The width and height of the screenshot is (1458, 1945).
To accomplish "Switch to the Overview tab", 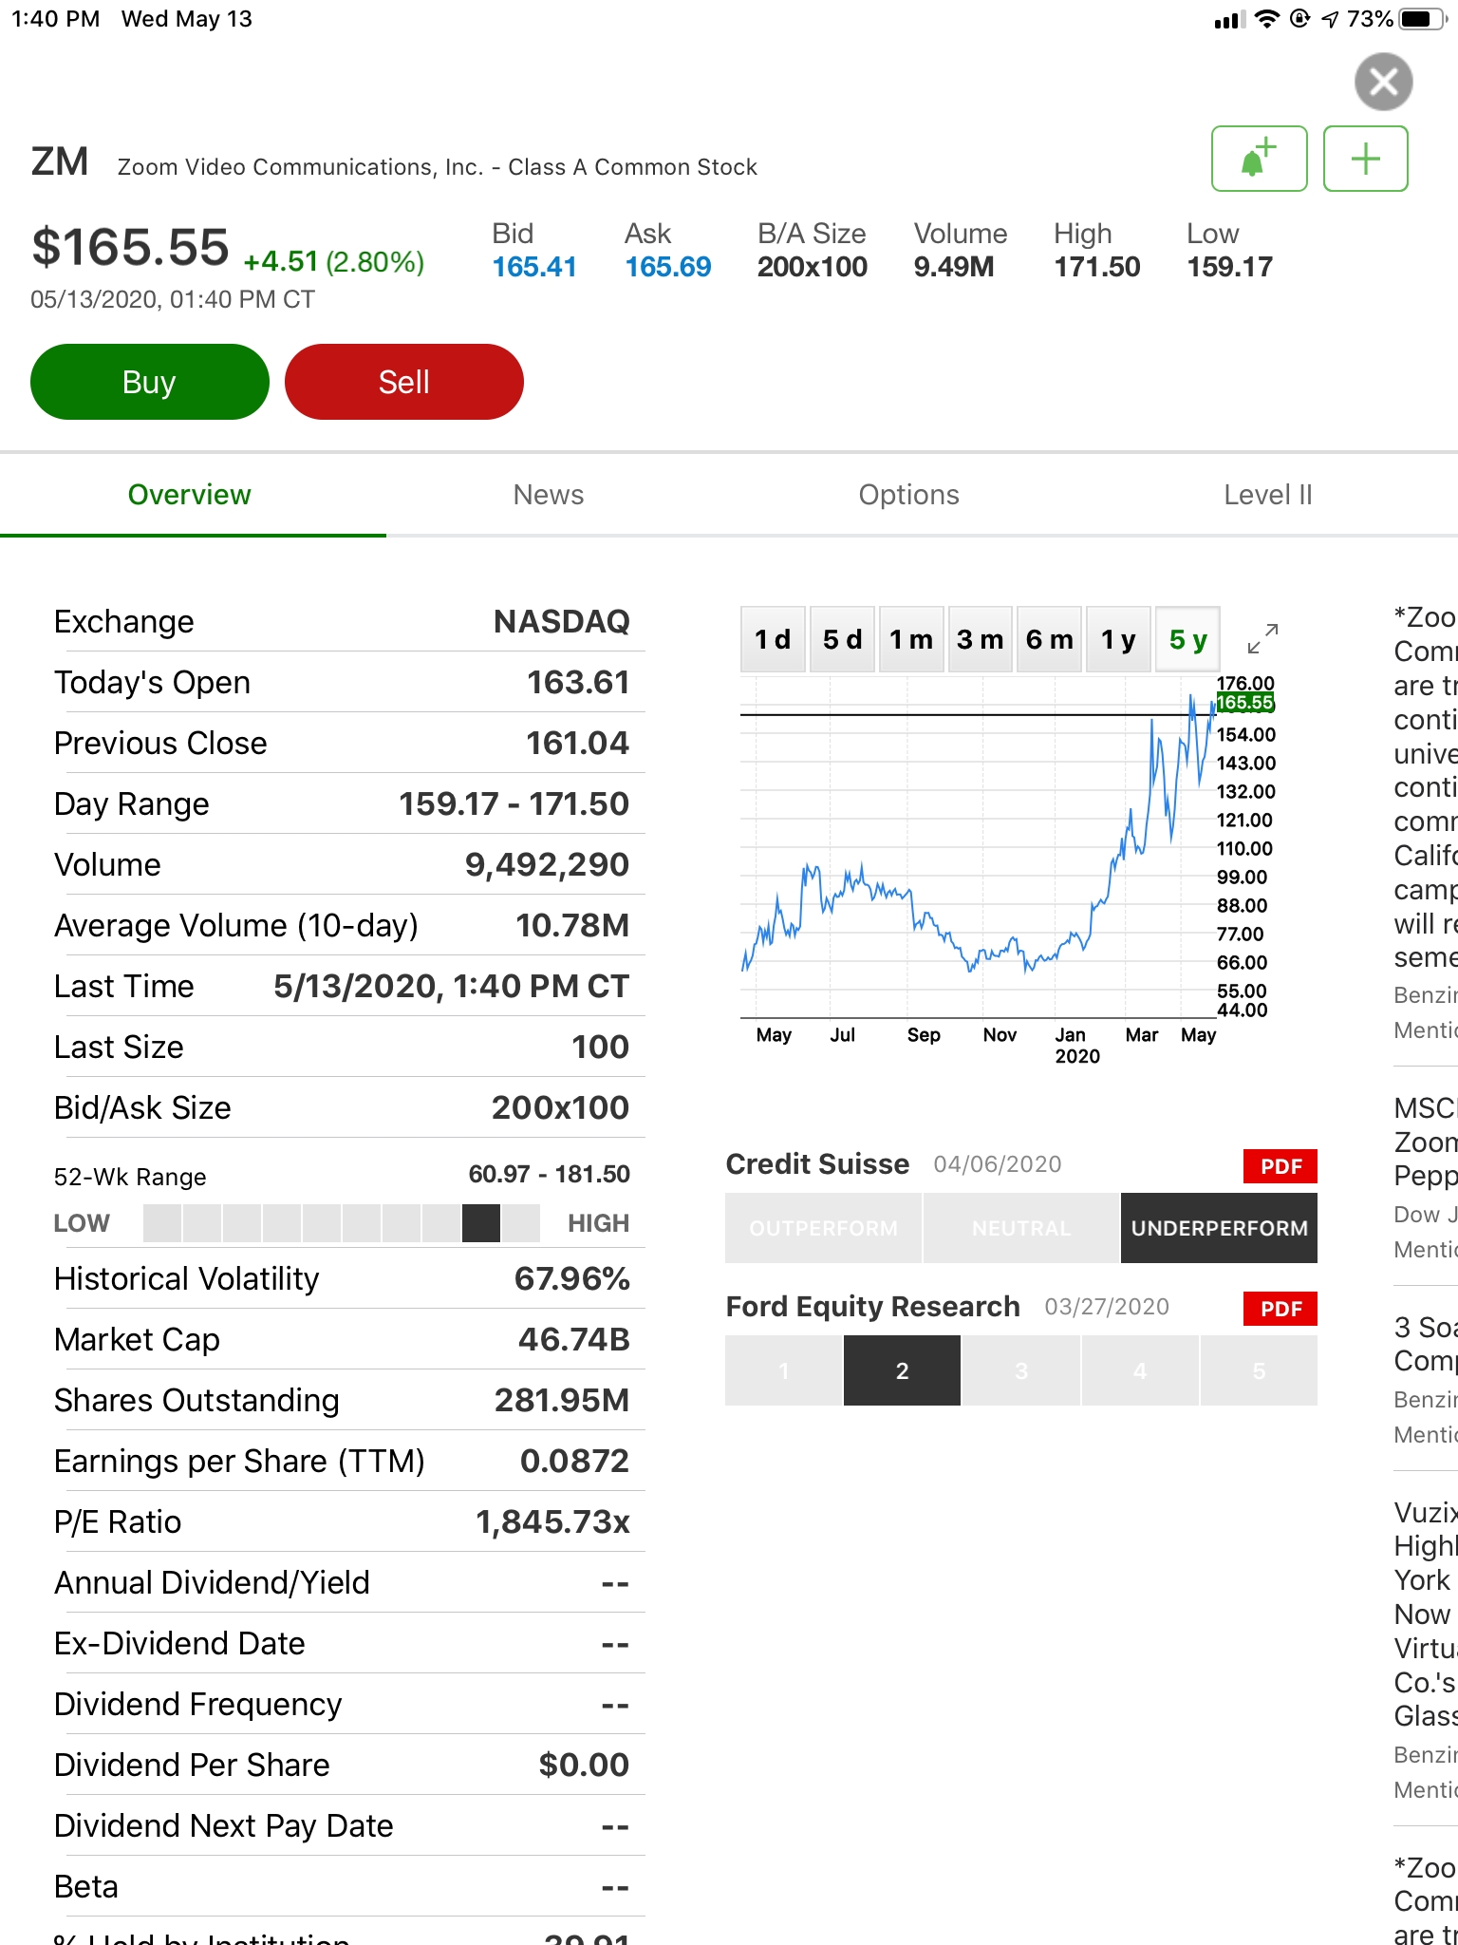I will click(190, 495).
